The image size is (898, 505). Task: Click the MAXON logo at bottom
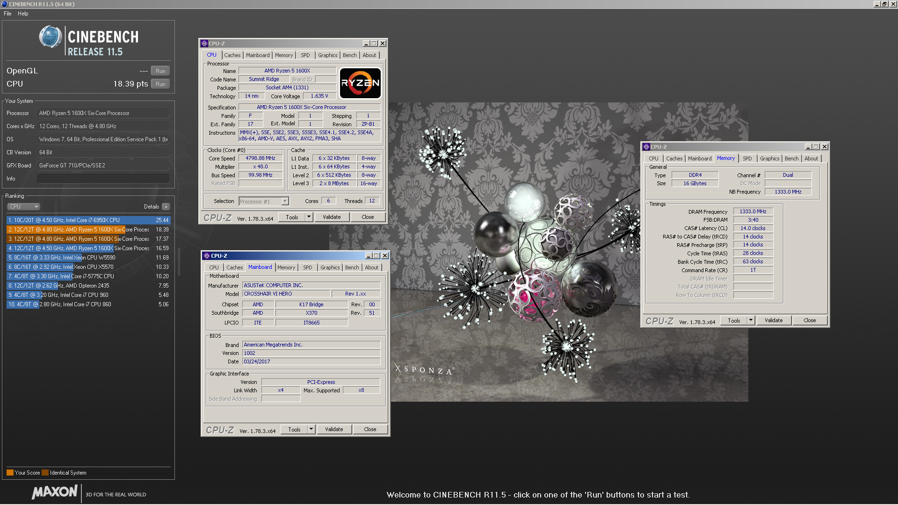pyautogui.click(x=55, y=492)
